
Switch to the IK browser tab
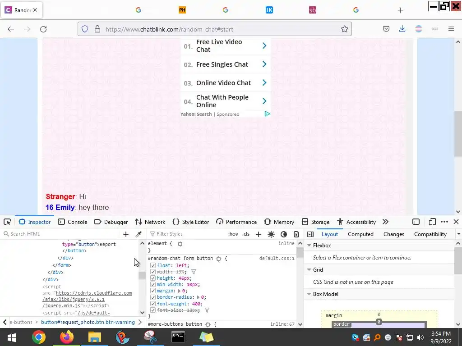tap(269, 10)
